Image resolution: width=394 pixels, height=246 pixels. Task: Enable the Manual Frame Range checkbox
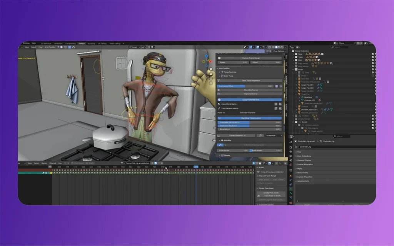(x=258, y=176)
